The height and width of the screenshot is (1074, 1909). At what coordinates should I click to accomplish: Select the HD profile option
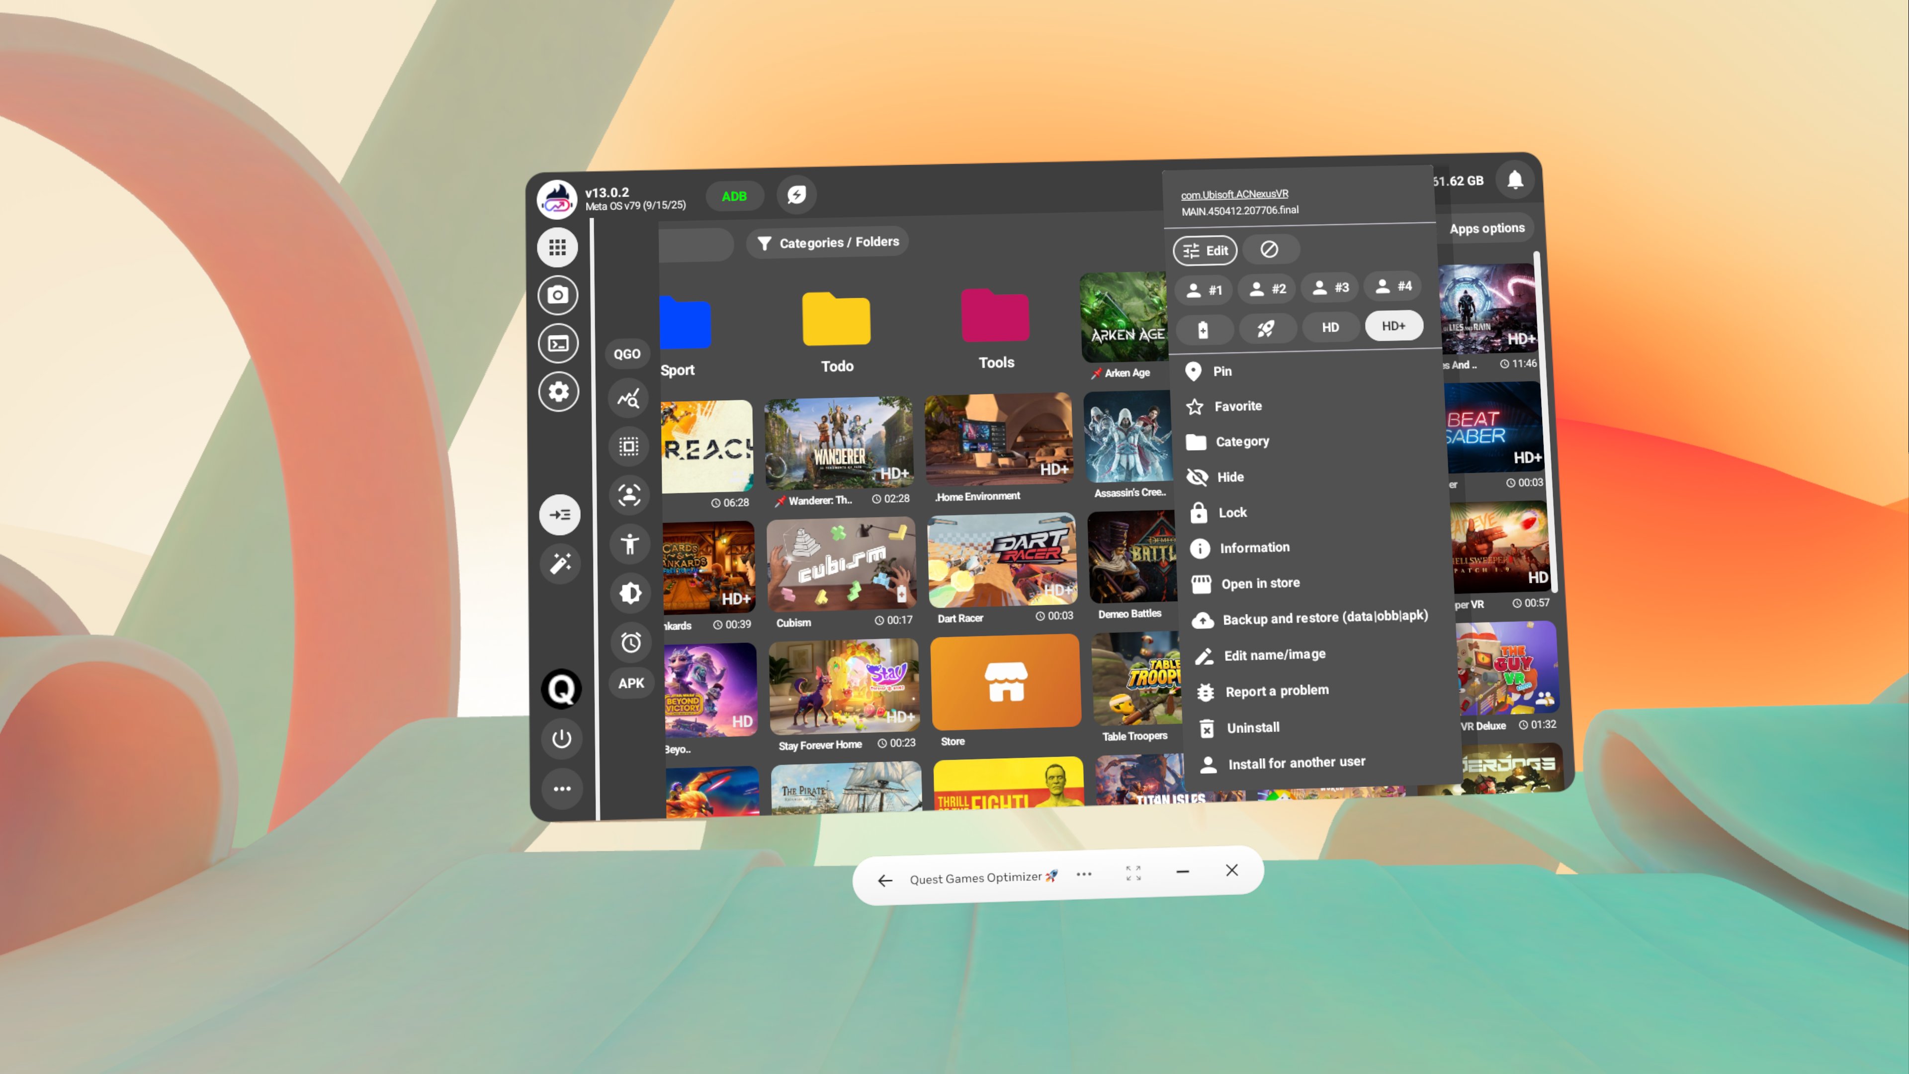point(1329,327)
